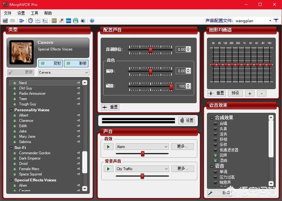Click 重置 under the voice configuration panel

coord(110,108)
